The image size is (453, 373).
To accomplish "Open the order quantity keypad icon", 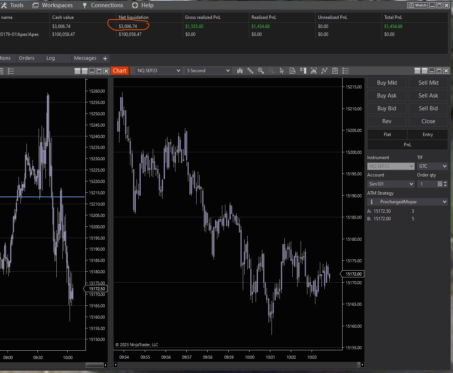I will point(440,184).
